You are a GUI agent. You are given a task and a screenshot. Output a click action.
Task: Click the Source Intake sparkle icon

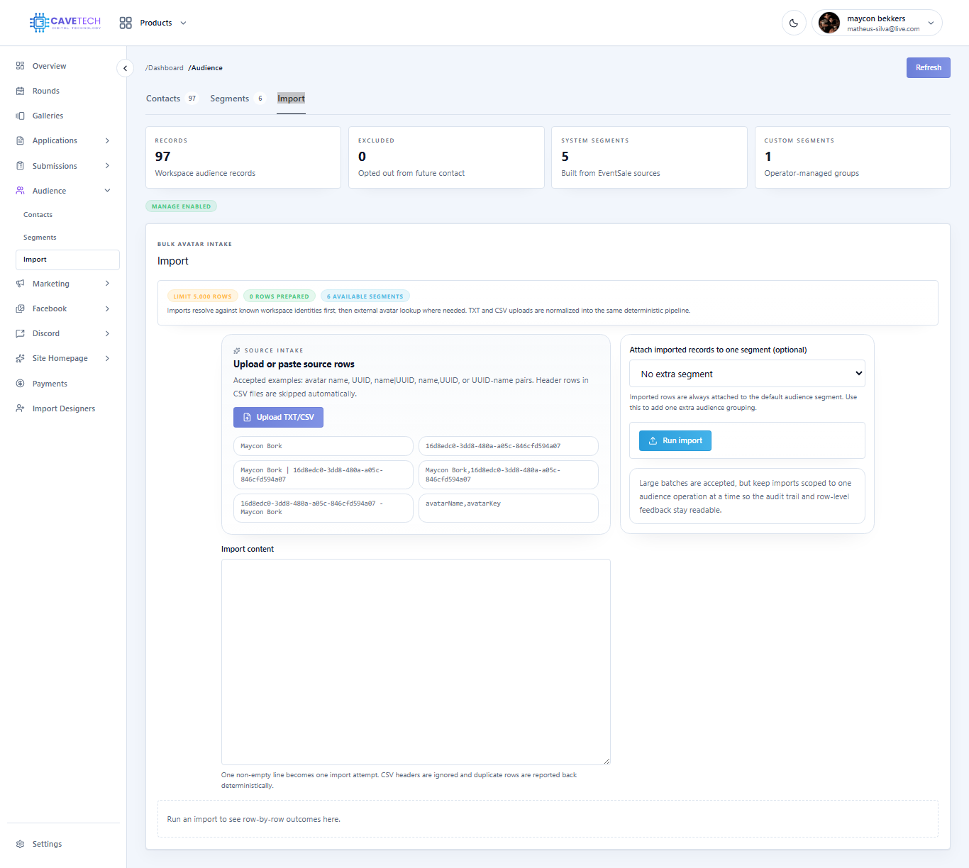[x=237, y=350]
